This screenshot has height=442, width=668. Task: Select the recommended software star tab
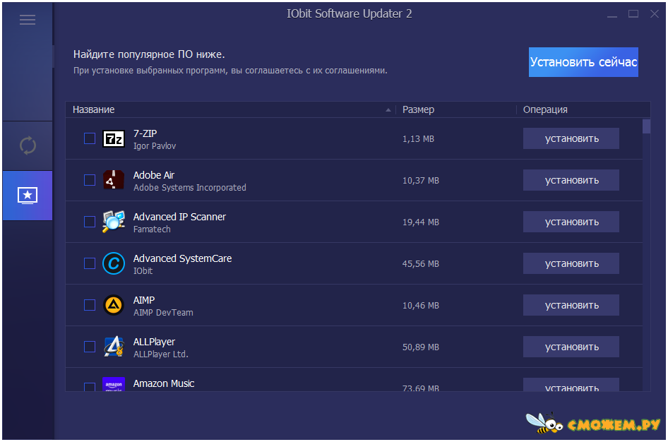click(28, 196)
